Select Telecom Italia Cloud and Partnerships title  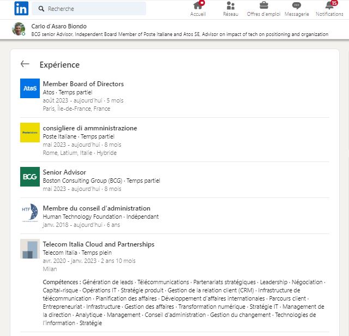coord(99,244)
